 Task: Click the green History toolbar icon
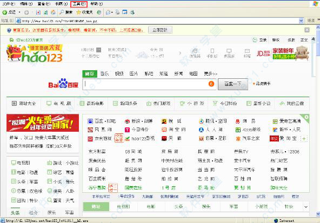[99, 12]
